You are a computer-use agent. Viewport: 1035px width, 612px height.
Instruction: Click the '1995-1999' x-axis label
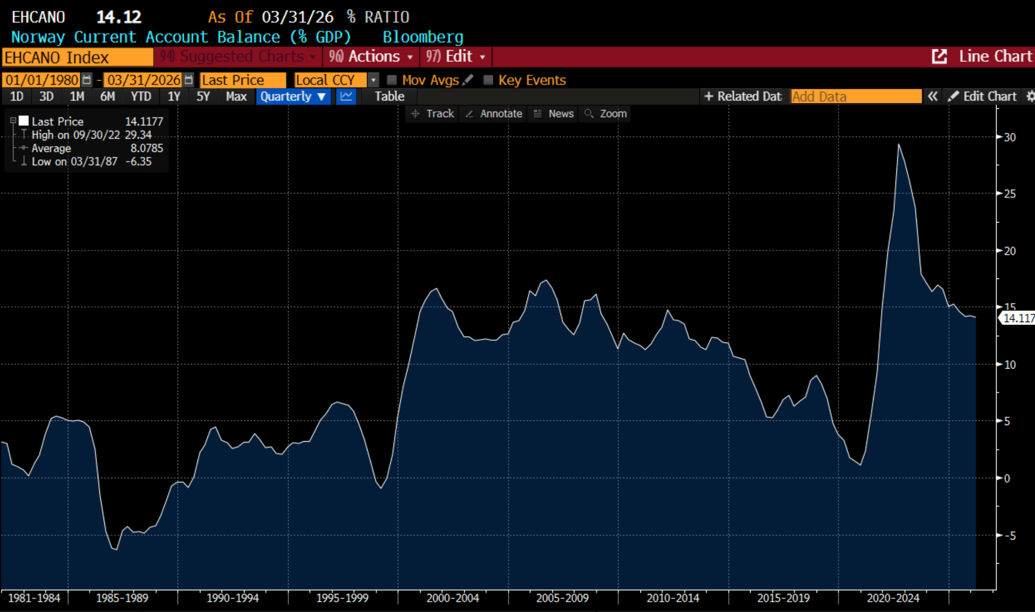click(x=342, y=598)
